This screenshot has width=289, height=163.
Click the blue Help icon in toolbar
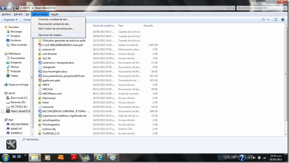[283, 20]
